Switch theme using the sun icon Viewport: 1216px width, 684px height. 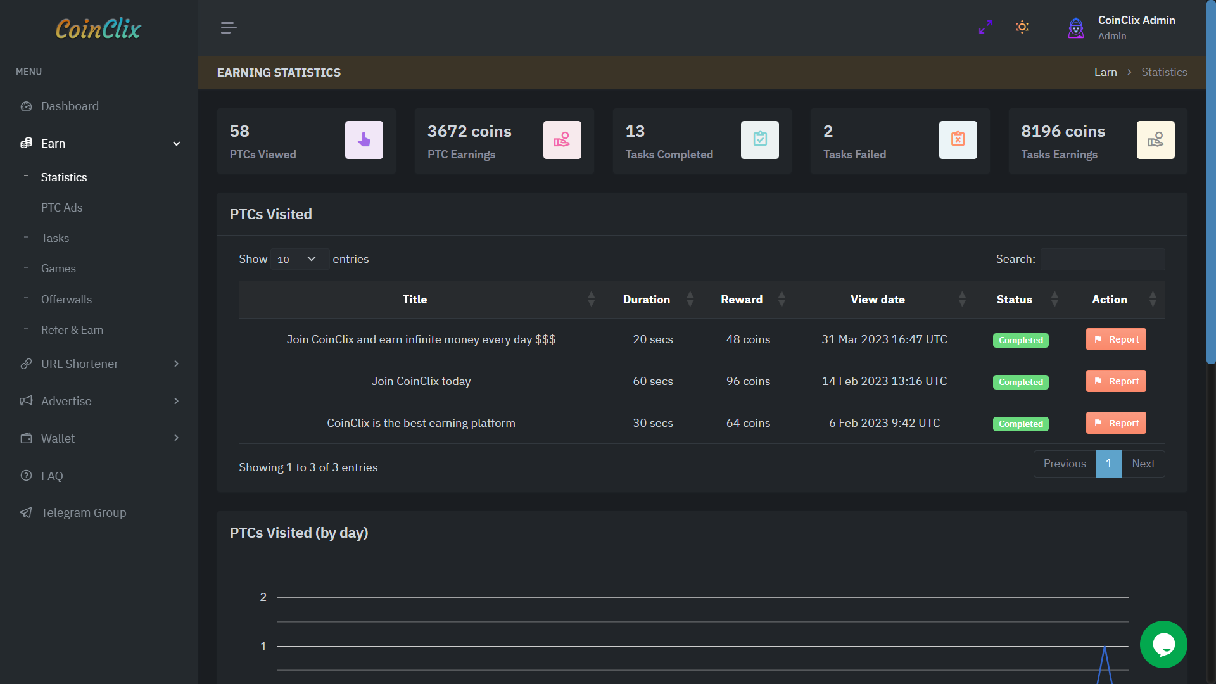click(1022, 27)
